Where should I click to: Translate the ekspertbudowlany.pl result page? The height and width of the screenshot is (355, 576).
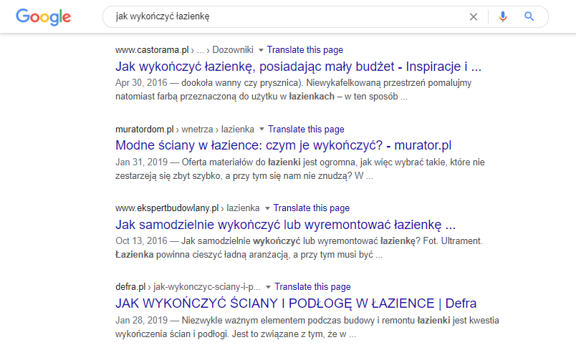312,208
